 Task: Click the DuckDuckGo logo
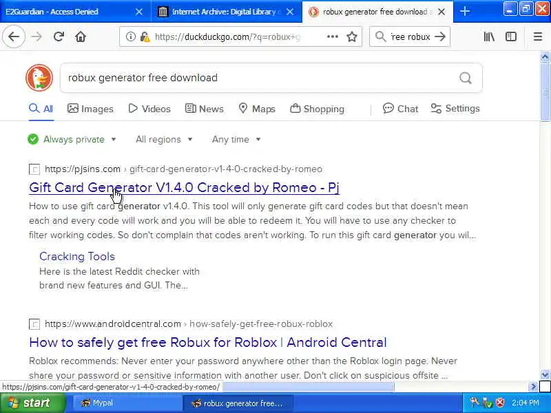pos(39,78)
